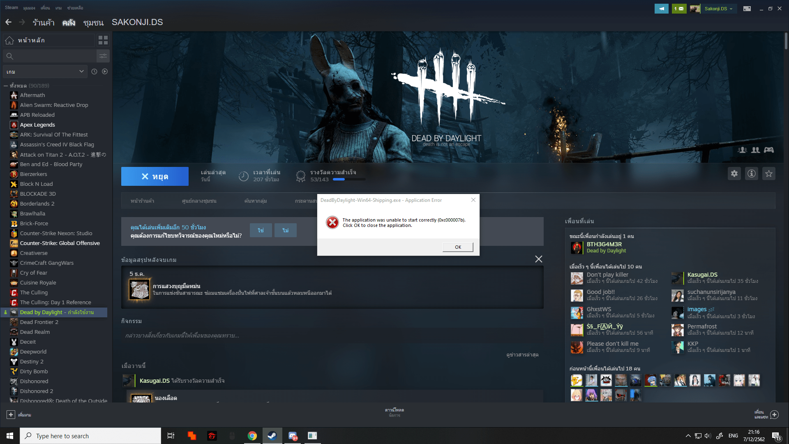Expand hidden system tray icons chevron
The width and height of the screenshot is (789, 444).
(688, 436)
